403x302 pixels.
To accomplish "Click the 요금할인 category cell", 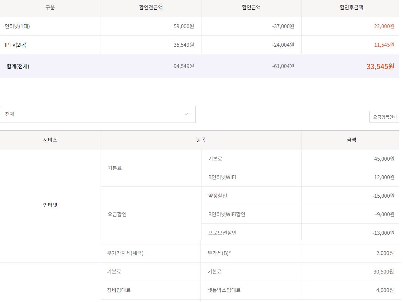I will coord(117,214).
